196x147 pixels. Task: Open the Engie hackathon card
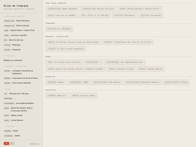coord(56,82)
